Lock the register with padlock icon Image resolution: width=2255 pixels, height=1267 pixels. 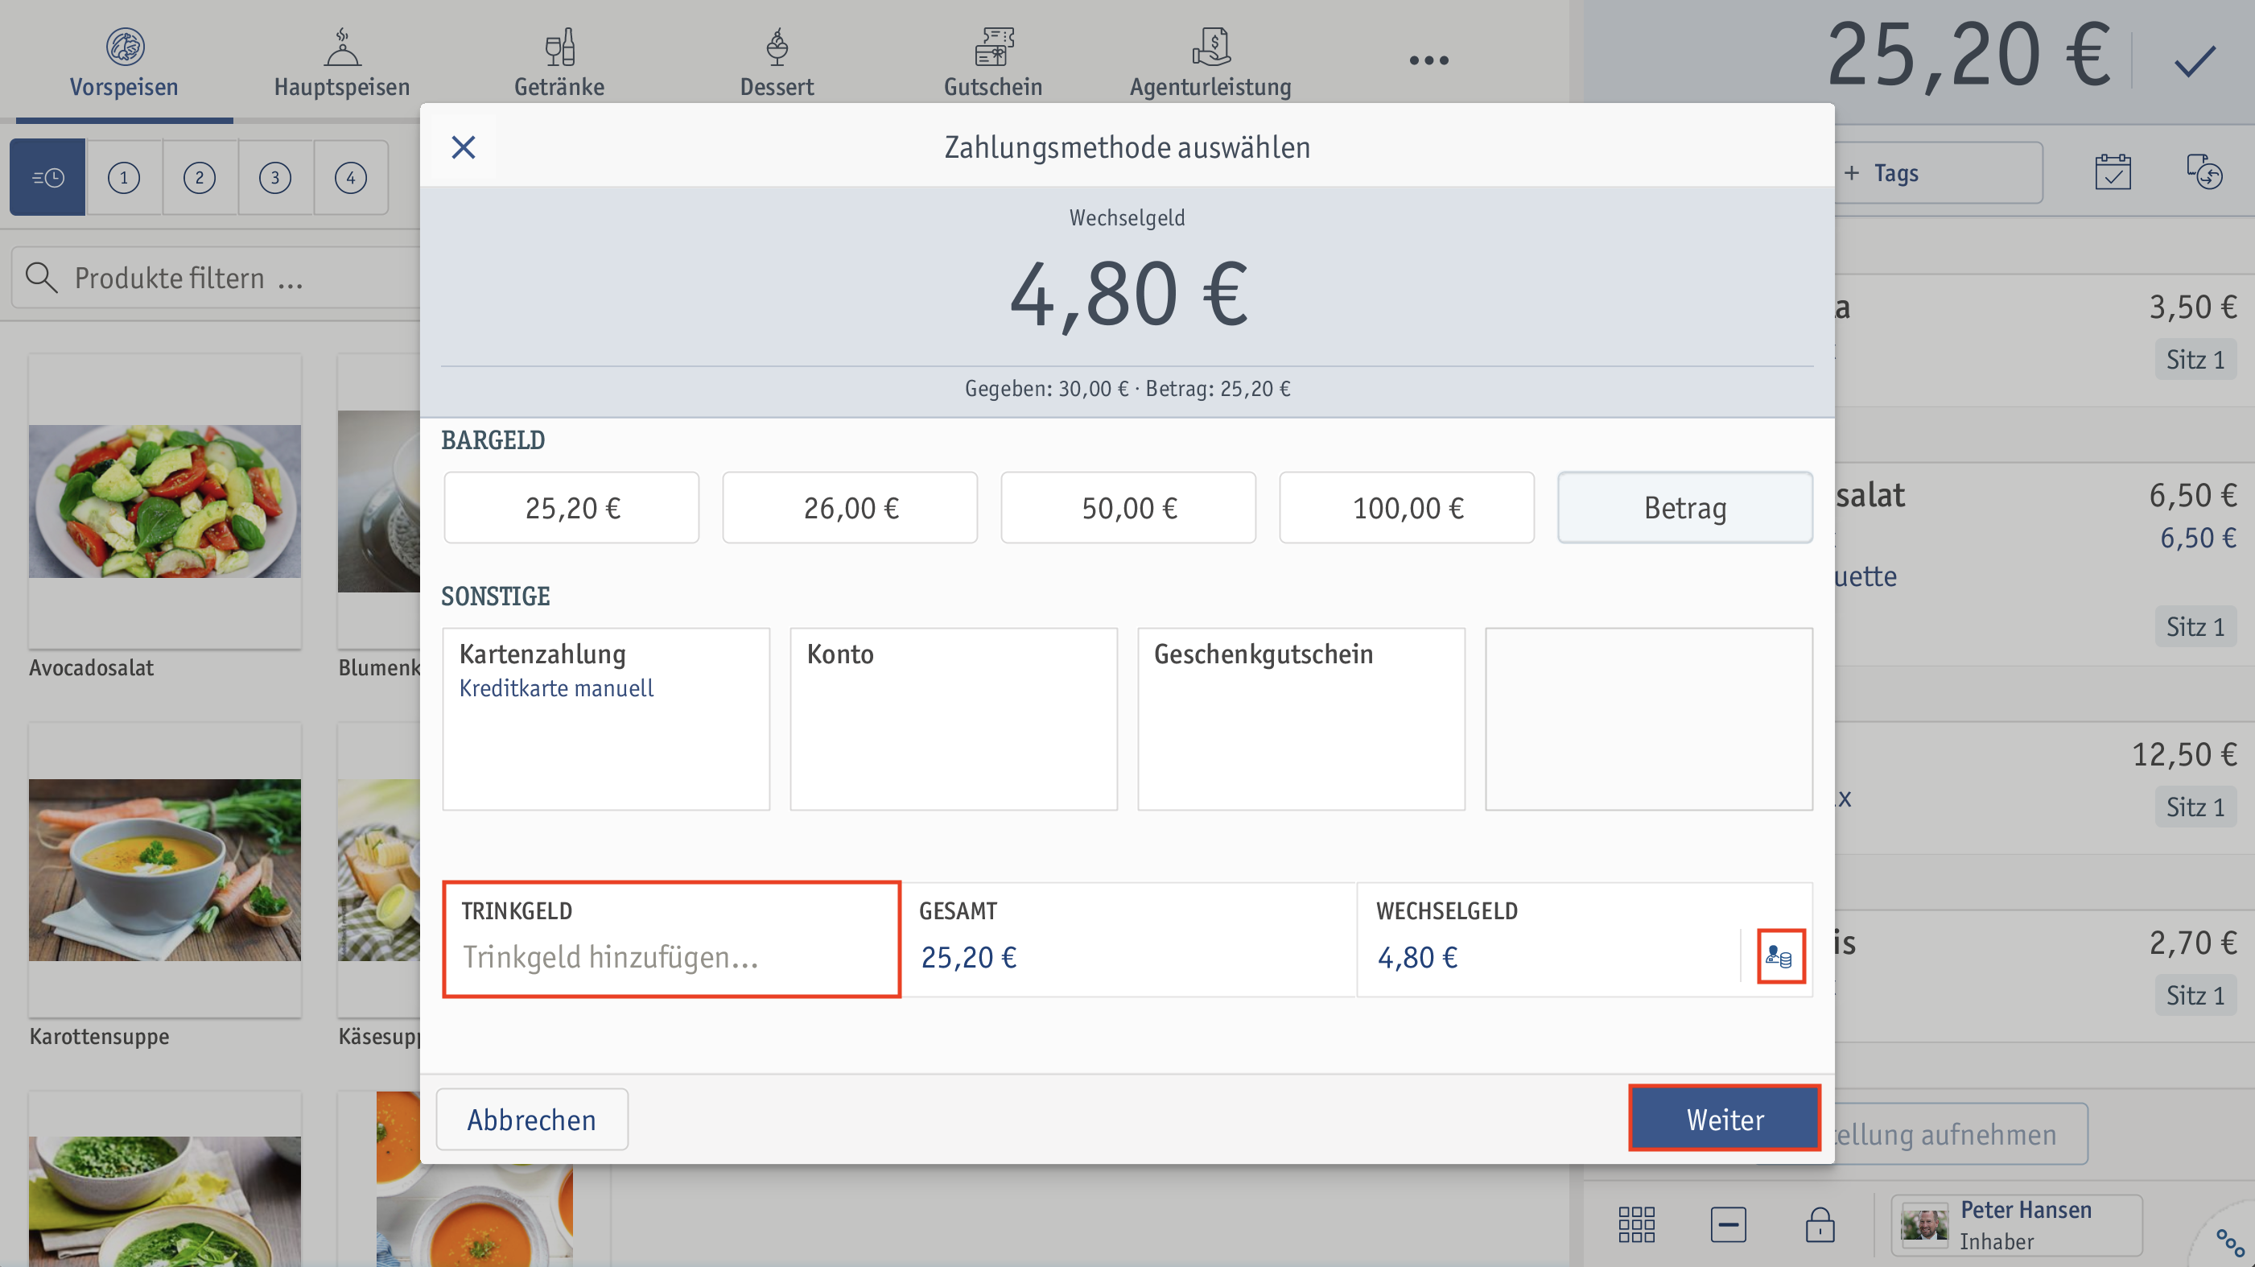tap(1820, 1224)
